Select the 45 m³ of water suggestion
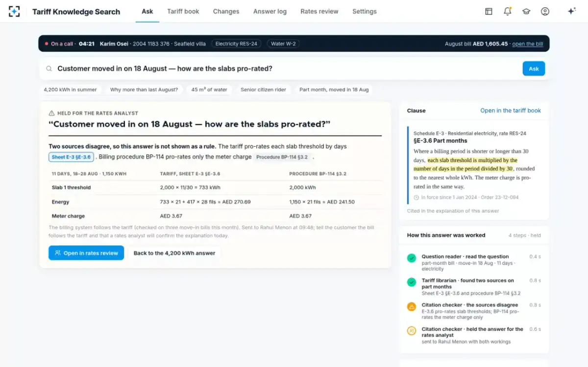This screenshot has width=588, height=367. pos(209,90)
